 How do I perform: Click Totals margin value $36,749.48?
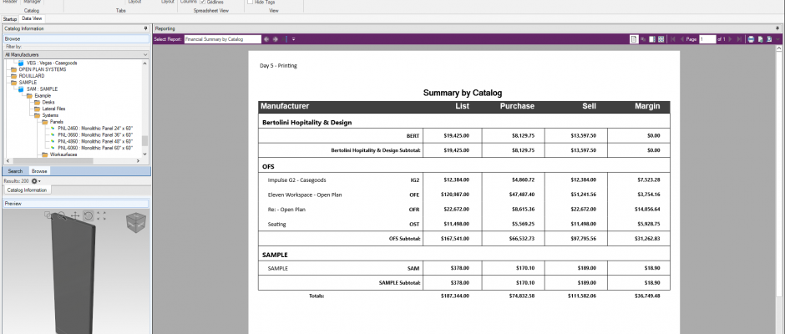tap(647, 296)
